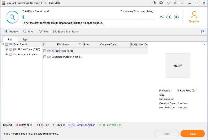The height and width of the screenshot is (140, 208).
Task: Expand the Searched Partition tree node
Action: pyautogui.click(x=6, y=55)
